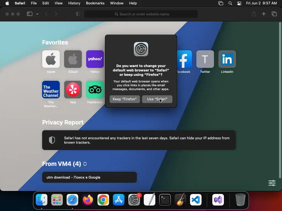Open the utm download Google search tab
Screen dimensions: 282x211
pos(90,177)
